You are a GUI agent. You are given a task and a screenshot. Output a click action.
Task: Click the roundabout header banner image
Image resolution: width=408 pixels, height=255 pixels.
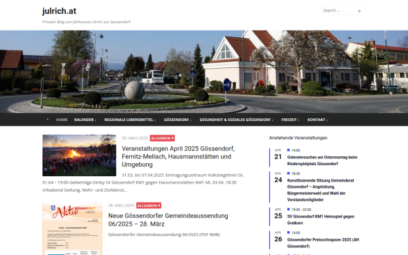[x=204, y=71]
